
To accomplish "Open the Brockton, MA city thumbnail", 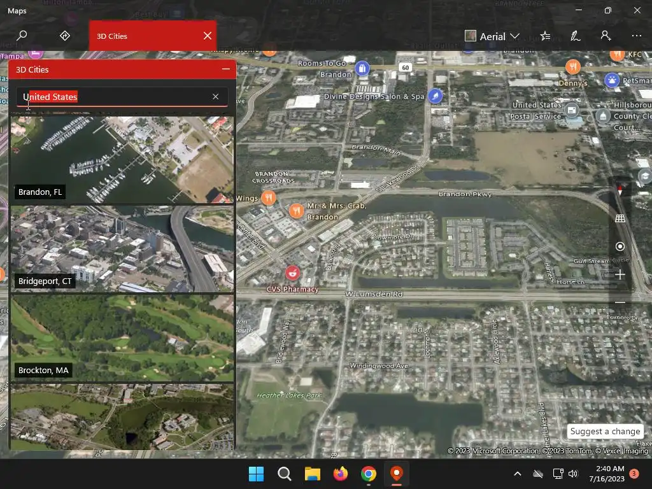I will coord(122,338).
